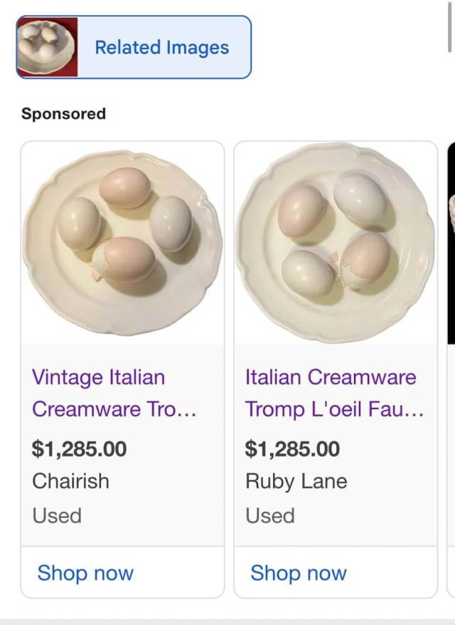This screenshot has width=455, height=625.
Task: Open the Chairish egg plate product photo
Action: click(122, 243)
